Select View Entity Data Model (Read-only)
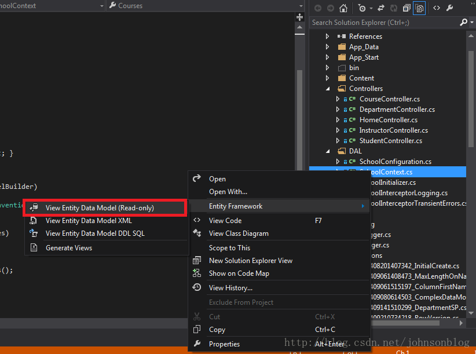 (100, 207)
